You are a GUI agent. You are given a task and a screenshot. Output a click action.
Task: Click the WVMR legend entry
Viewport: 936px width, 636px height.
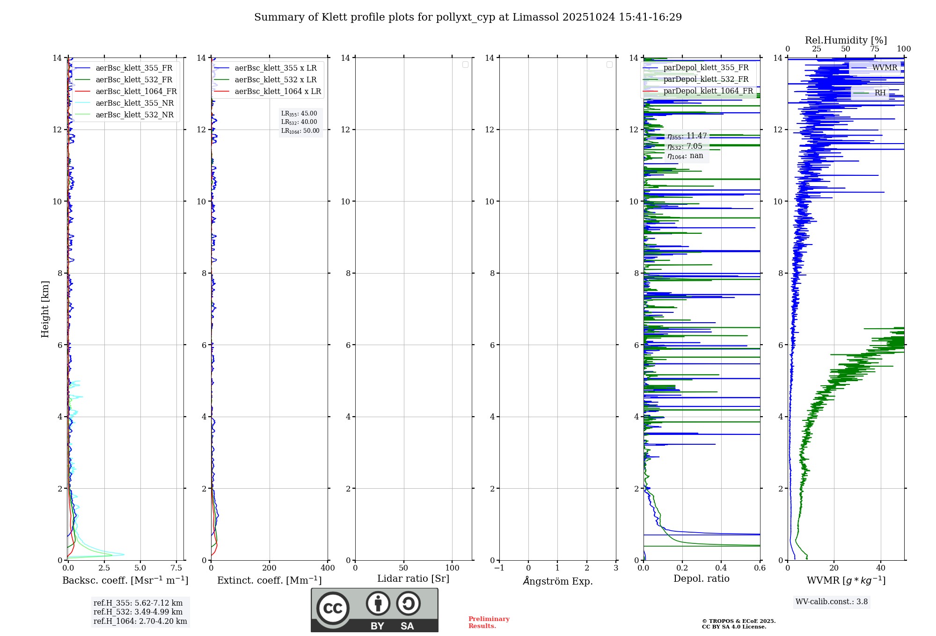coord(884,68)
